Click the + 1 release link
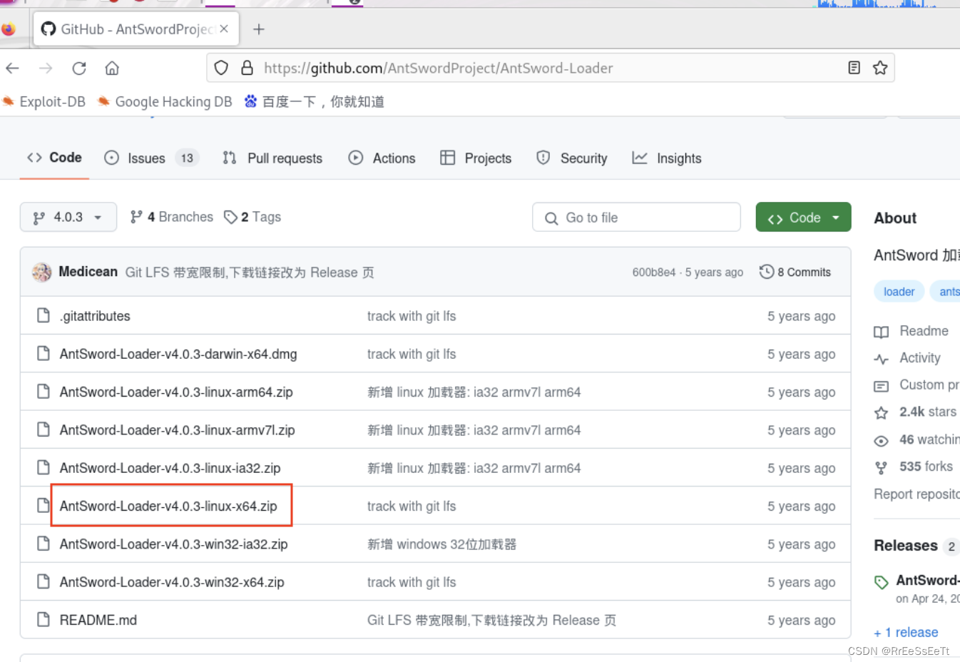This screenshot has height=662, width=960. (x=906, y=632)
